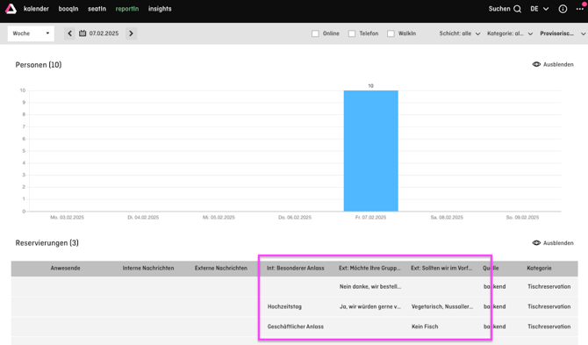Hide Personen chart with eye icon
Viewport: 588px width, 345px height.
click(536, 64)
